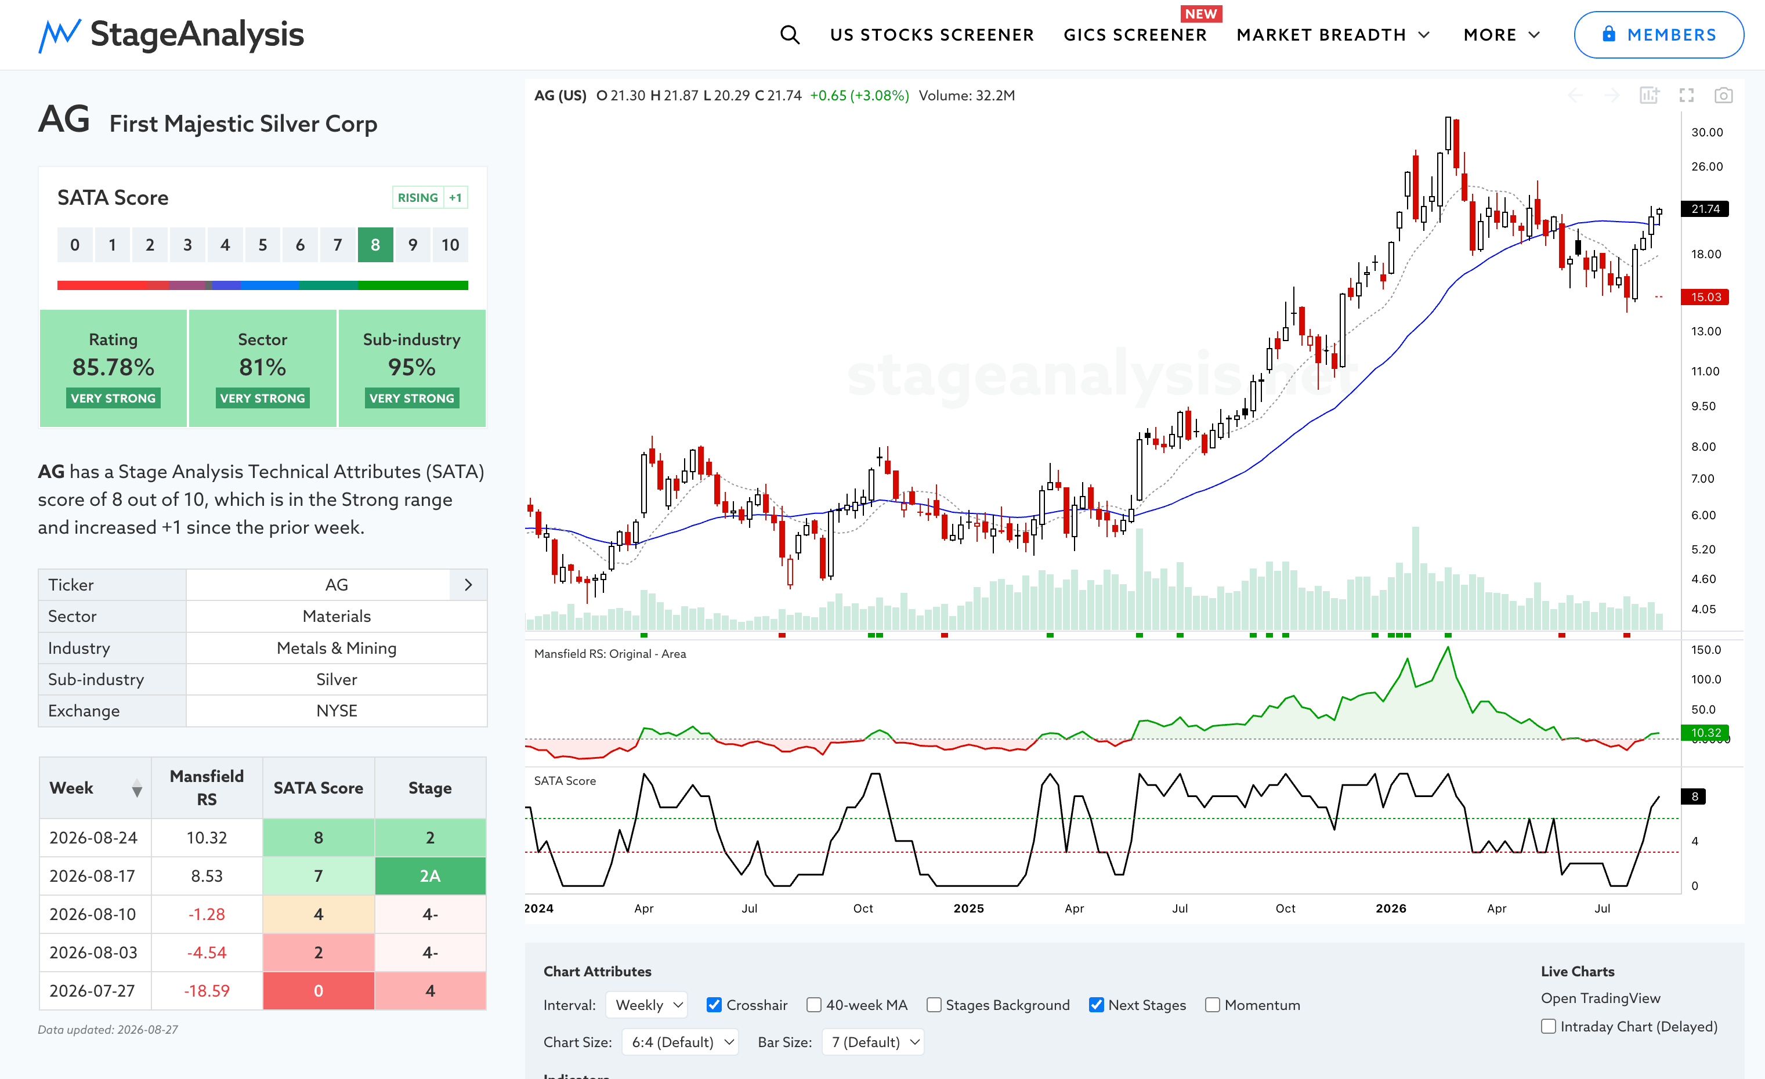Click the Members button
Image resolution: width=1765 pixels, height=1079 pixels.
tap(1658, 34)
